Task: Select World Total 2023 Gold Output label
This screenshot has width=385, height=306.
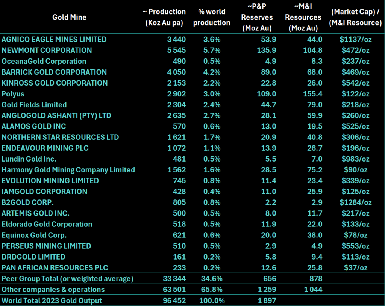Action: coord(52,300)
